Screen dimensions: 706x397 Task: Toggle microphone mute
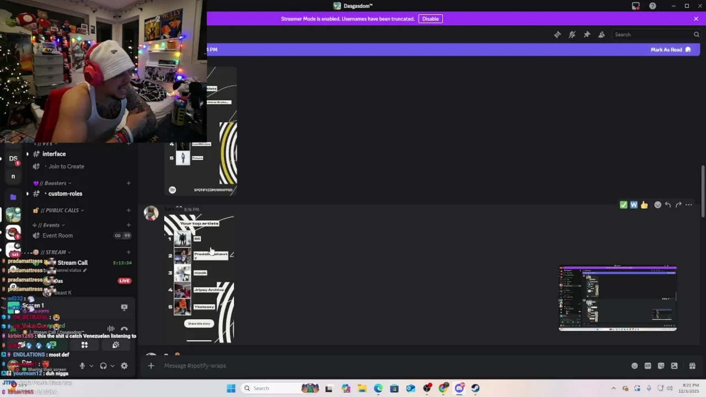(x=82, y=366)
